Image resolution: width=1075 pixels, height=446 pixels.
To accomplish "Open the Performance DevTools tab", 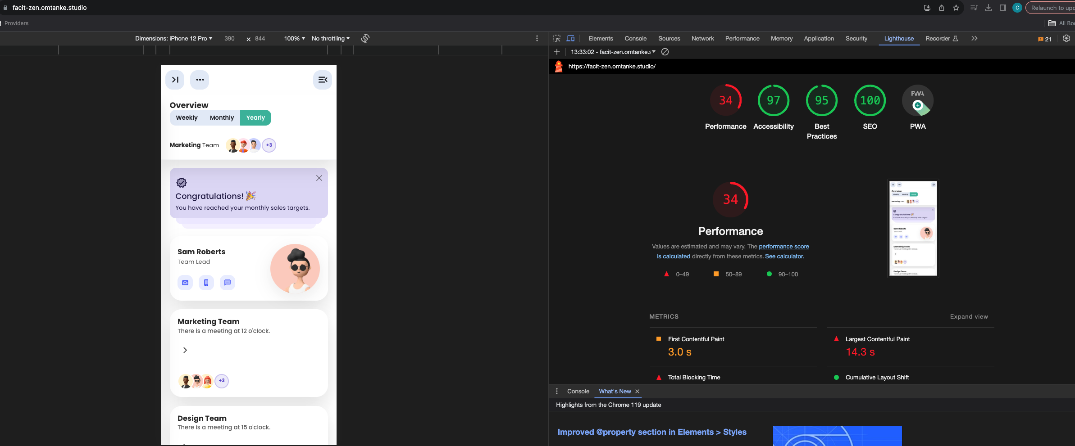I will coord(742,39).
